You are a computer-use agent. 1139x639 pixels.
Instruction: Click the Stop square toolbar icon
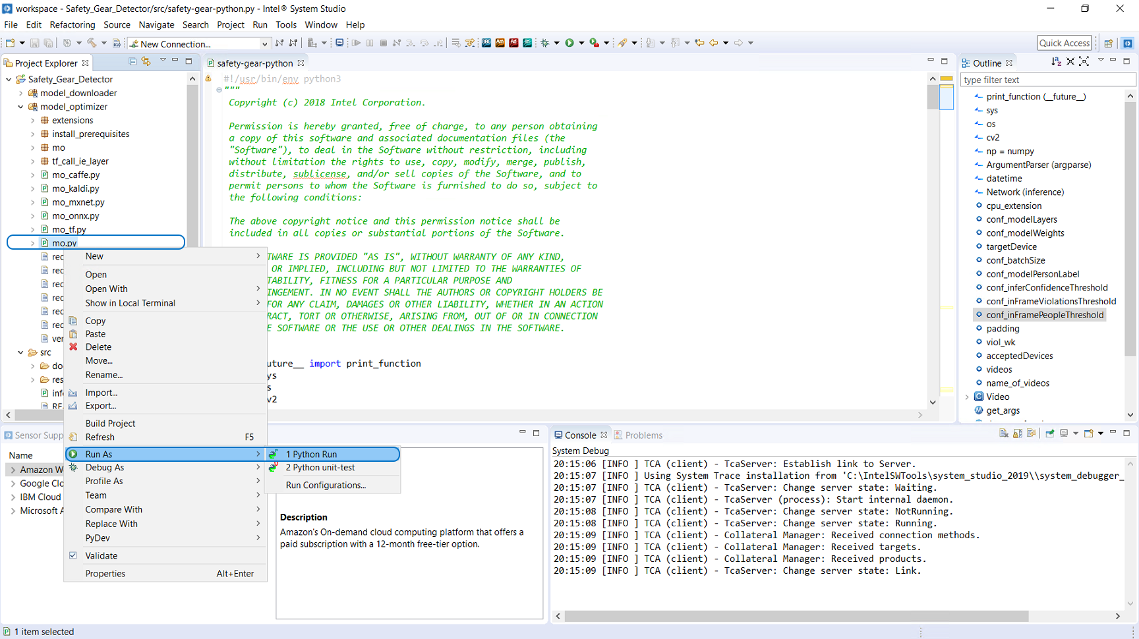(384, 43)
